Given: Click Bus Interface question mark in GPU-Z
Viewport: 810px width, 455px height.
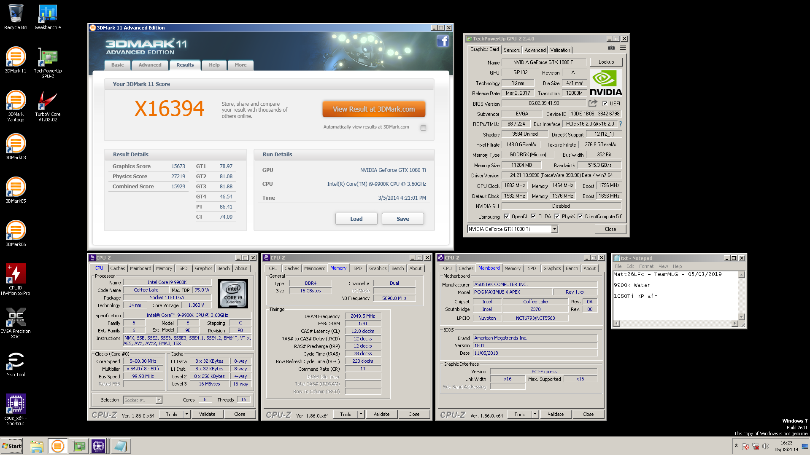Looking at the screenshot, I should pyautogui.click(x=621, y=124).
